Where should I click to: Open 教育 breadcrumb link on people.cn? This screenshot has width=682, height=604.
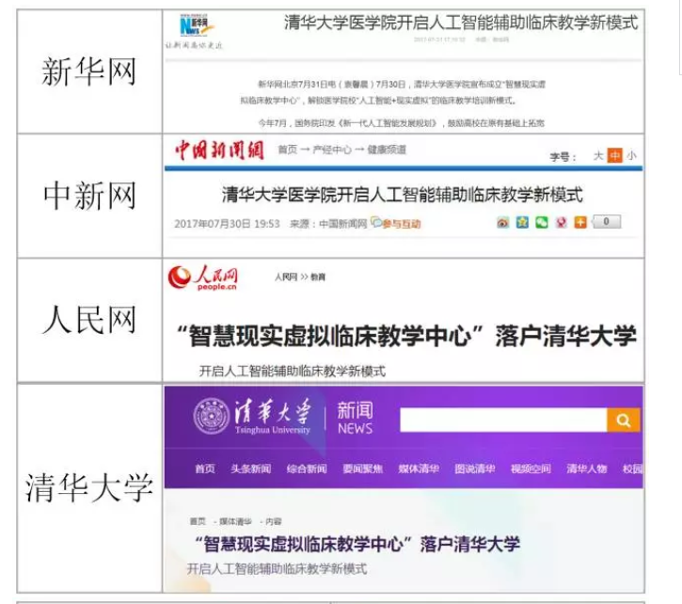point(318,278)
